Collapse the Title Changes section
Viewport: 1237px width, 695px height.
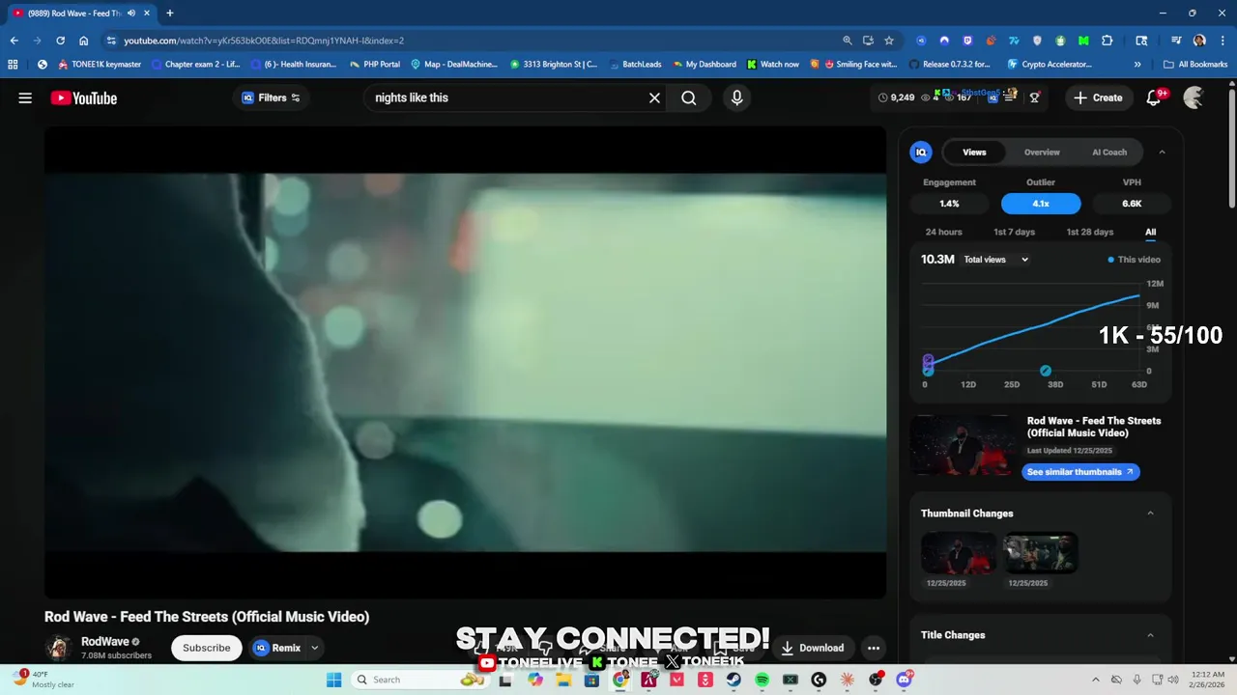(x=1150, y=635)
